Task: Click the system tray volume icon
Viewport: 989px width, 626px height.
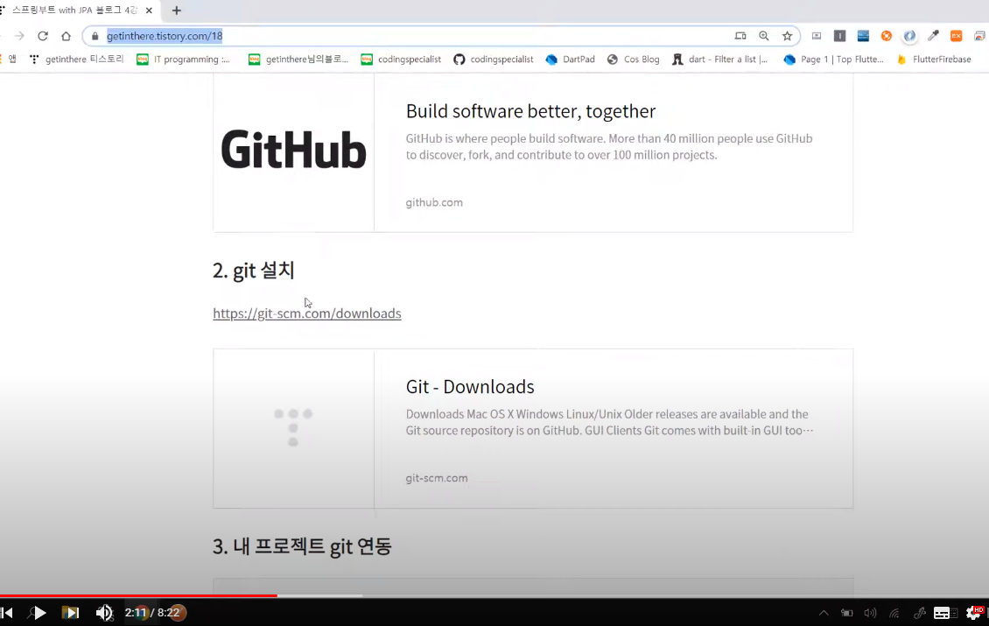Action: point(871,613)
